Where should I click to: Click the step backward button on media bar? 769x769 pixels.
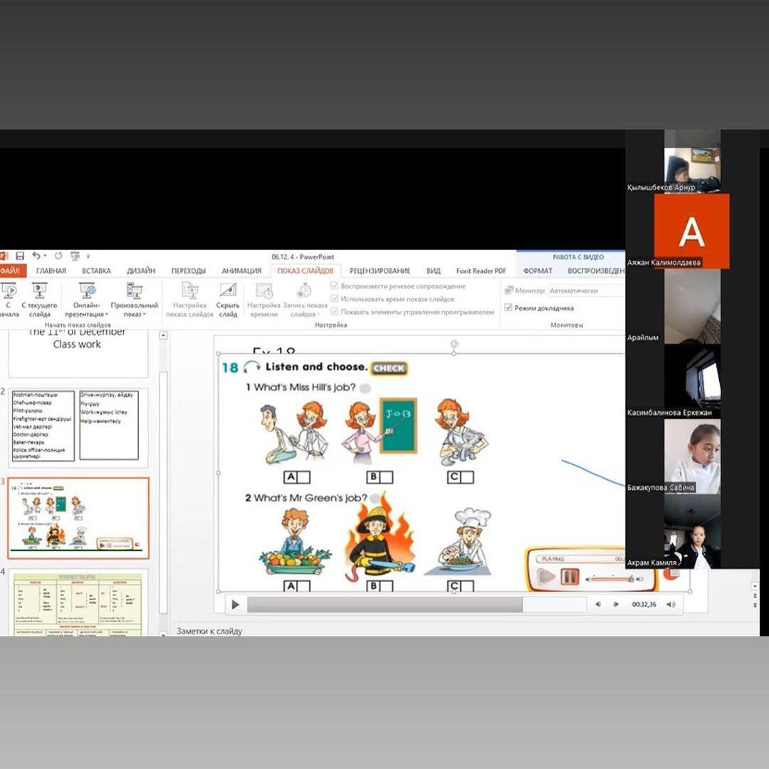tap(598, 605)
